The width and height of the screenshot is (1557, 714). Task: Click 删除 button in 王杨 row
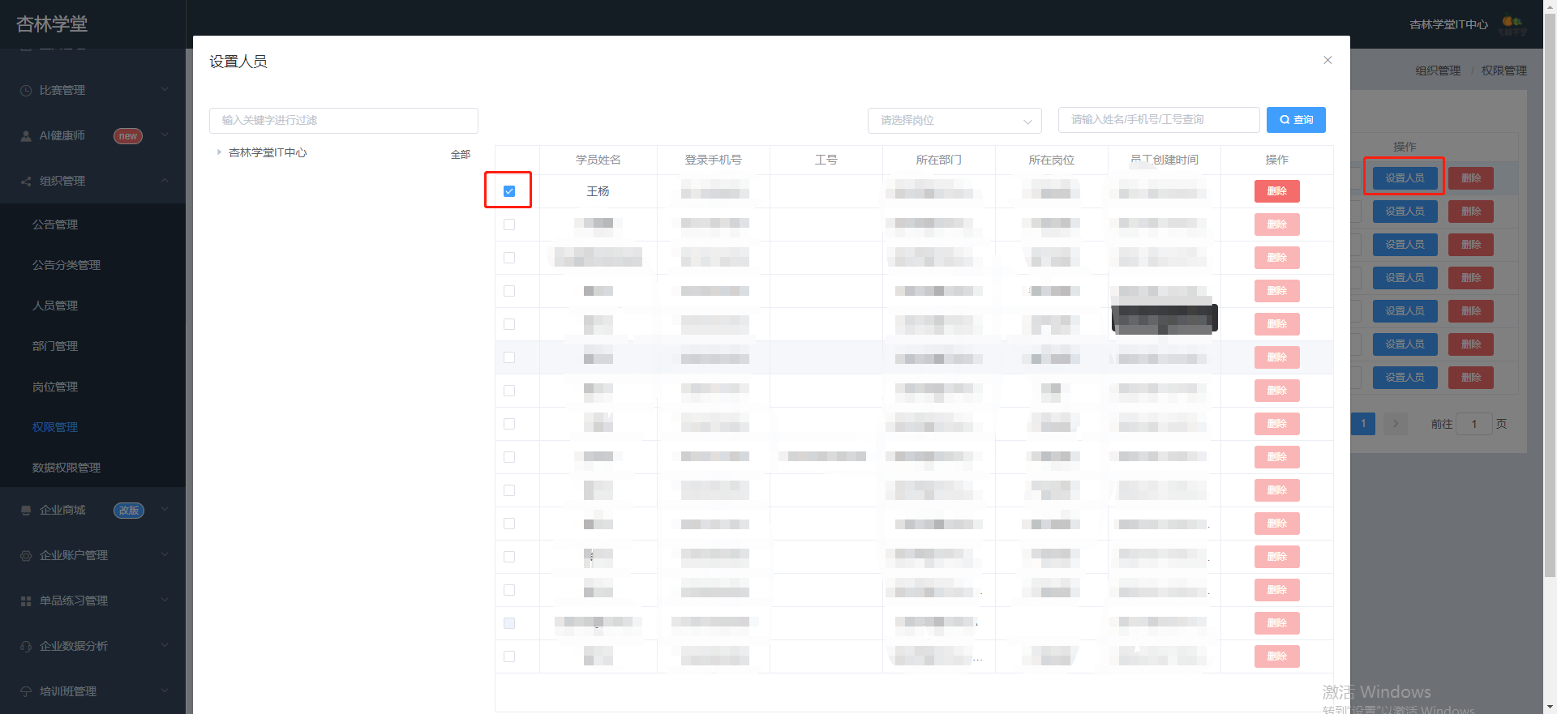1277,191
